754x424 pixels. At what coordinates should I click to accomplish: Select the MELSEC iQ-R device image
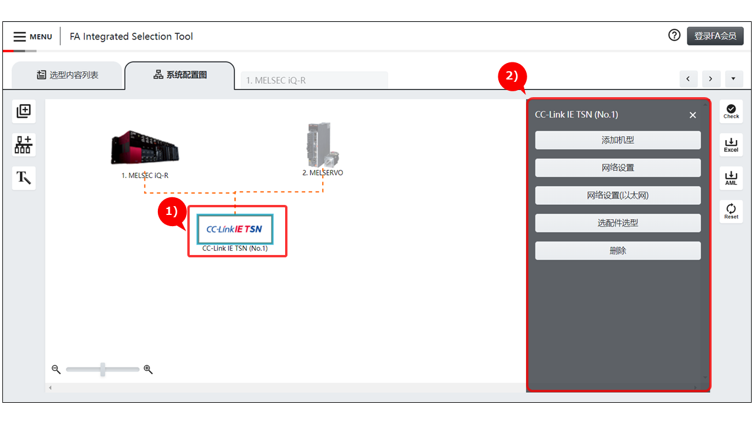tap(144, 148)
